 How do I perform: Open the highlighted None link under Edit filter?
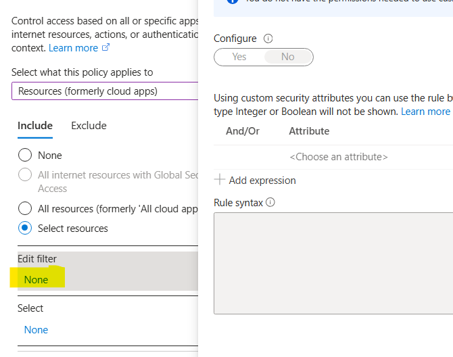point(36,280)
